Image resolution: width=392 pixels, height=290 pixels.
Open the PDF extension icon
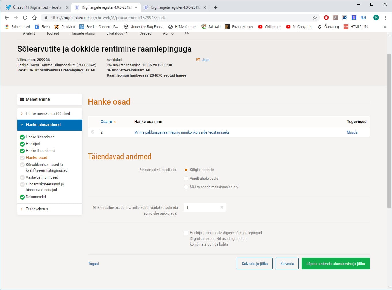click(336, 18)
